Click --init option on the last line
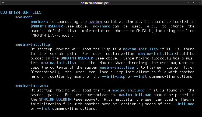 click(44, 108)
